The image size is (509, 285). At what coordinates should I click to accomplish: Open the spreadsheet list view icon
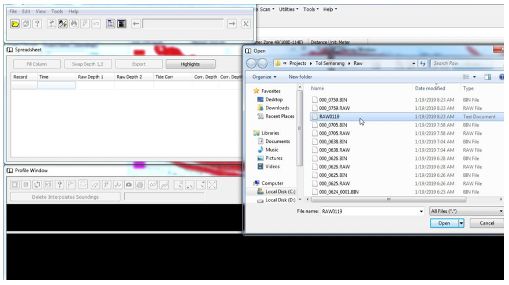click(110, 24)
